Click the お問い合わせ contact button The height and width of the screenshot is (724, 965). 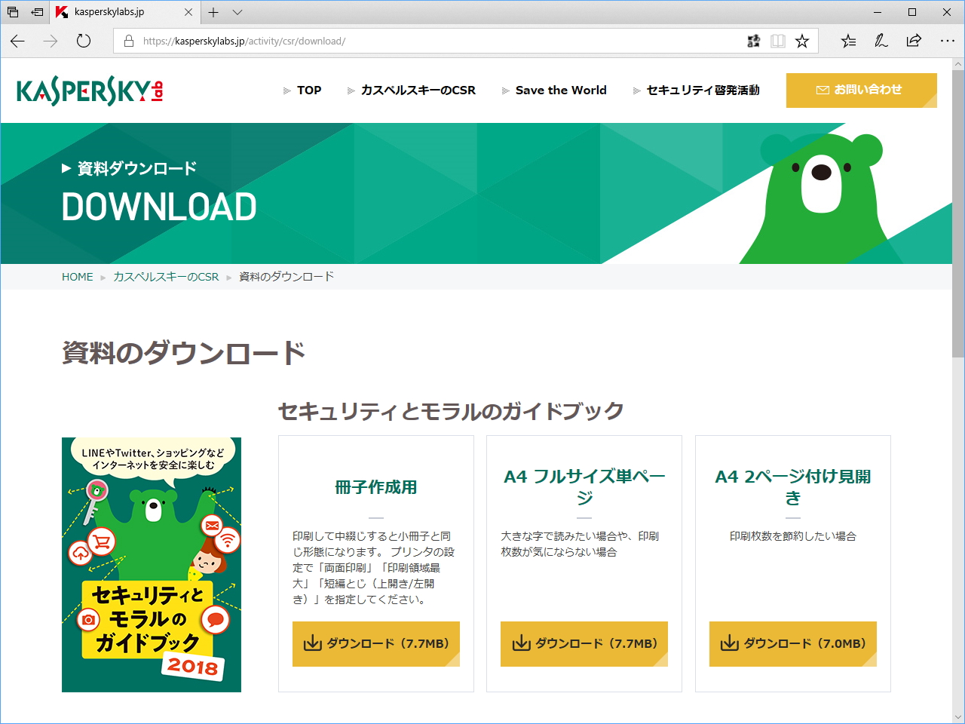(x=862, y=90)
